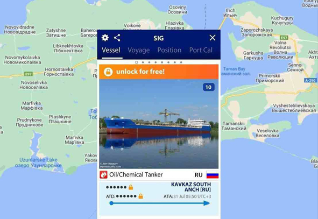Click the share icon for SIG
Image resolution: width=318 pixels, height=219 pixels.
coord(117,38)
